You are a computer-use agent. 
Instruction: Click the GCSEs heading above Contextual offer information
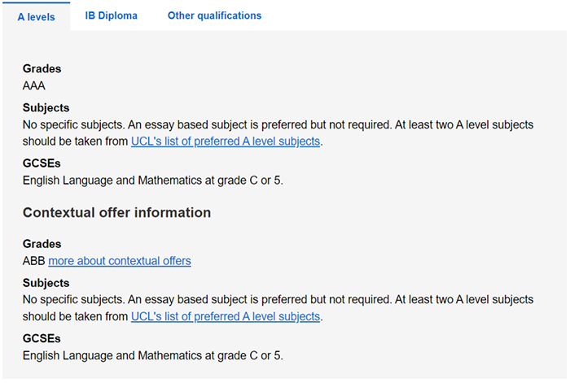pos(42,163)
